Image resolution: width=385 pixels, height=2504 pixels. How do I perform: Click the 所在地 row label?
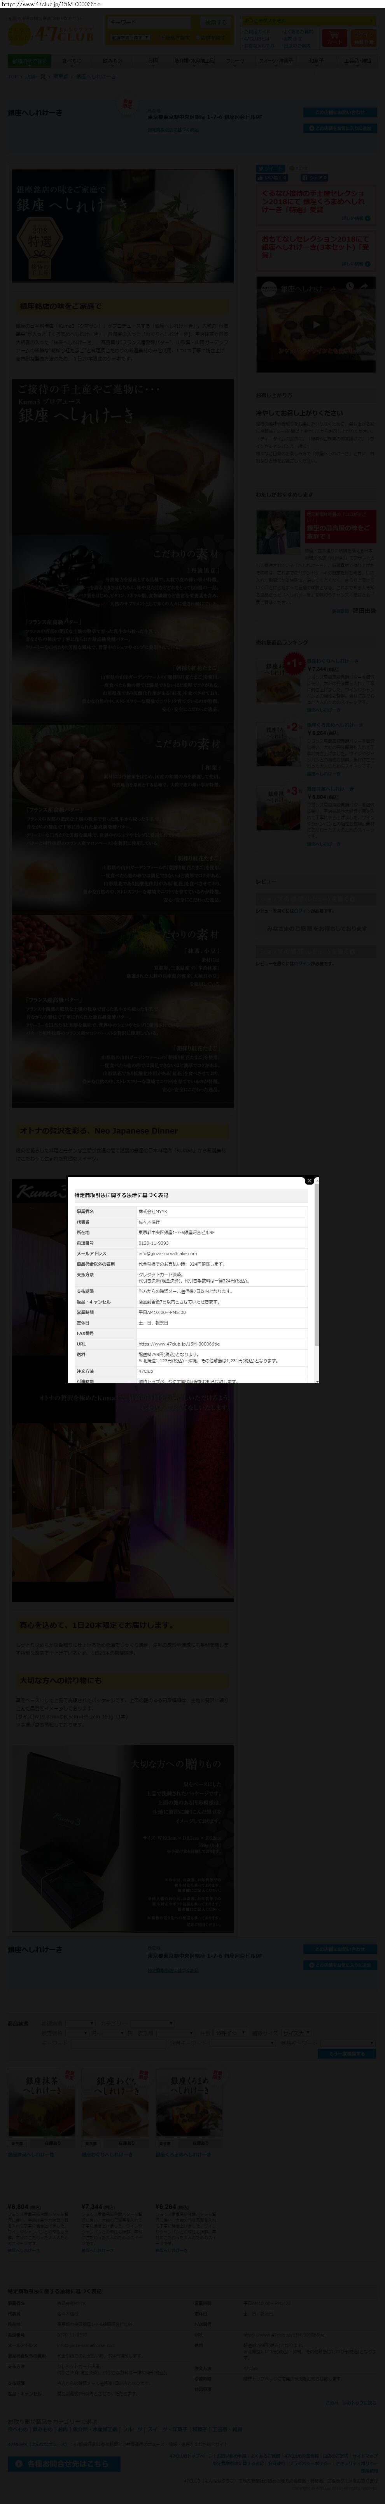83,1233
